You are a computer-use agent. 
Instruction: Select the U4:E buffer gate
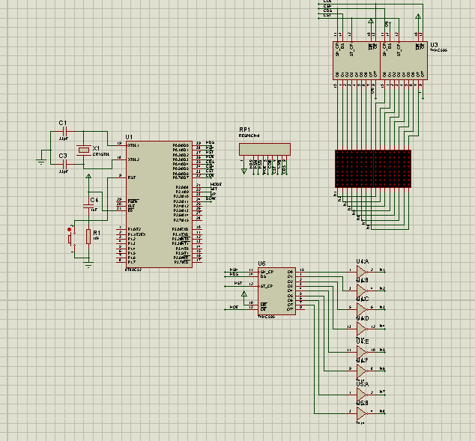(x=362, y=352)
